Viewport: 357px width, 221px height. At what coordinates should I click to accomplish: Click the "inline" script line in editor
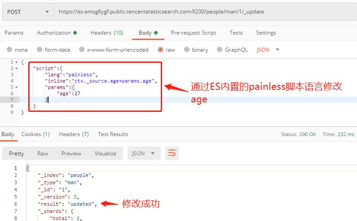[x=101, y=81]
